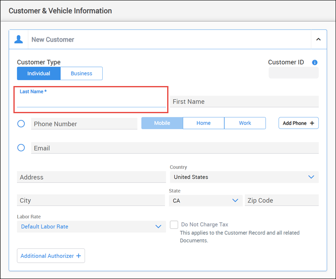Open the State dropdown

pyautogui.click(x=205, y=200)
